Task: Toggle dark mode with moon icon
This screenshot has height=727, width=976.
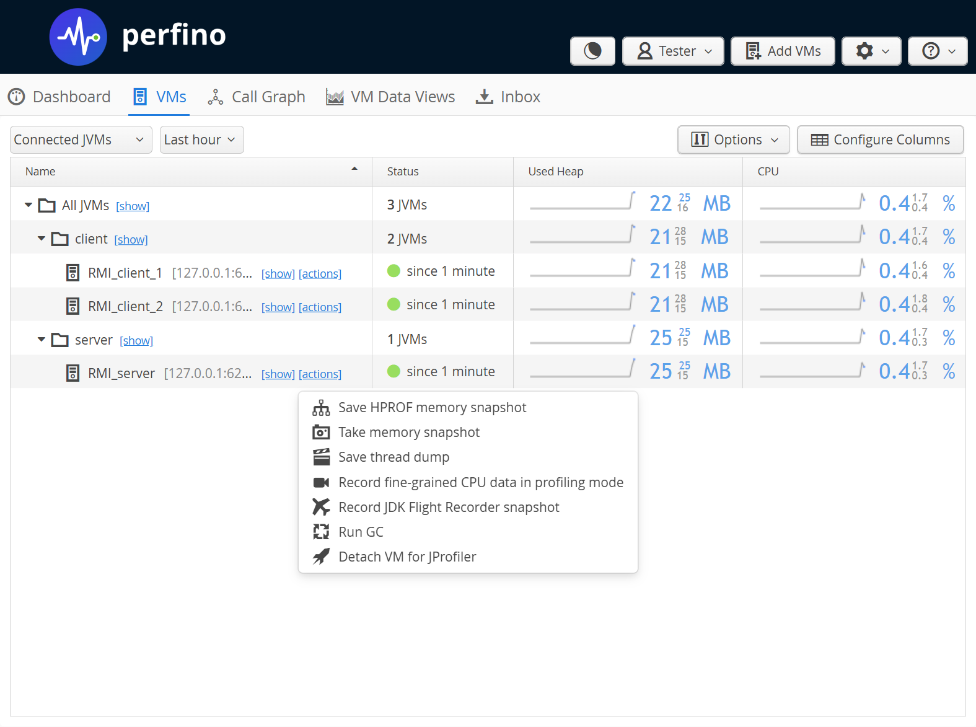Action: point(592,51)
